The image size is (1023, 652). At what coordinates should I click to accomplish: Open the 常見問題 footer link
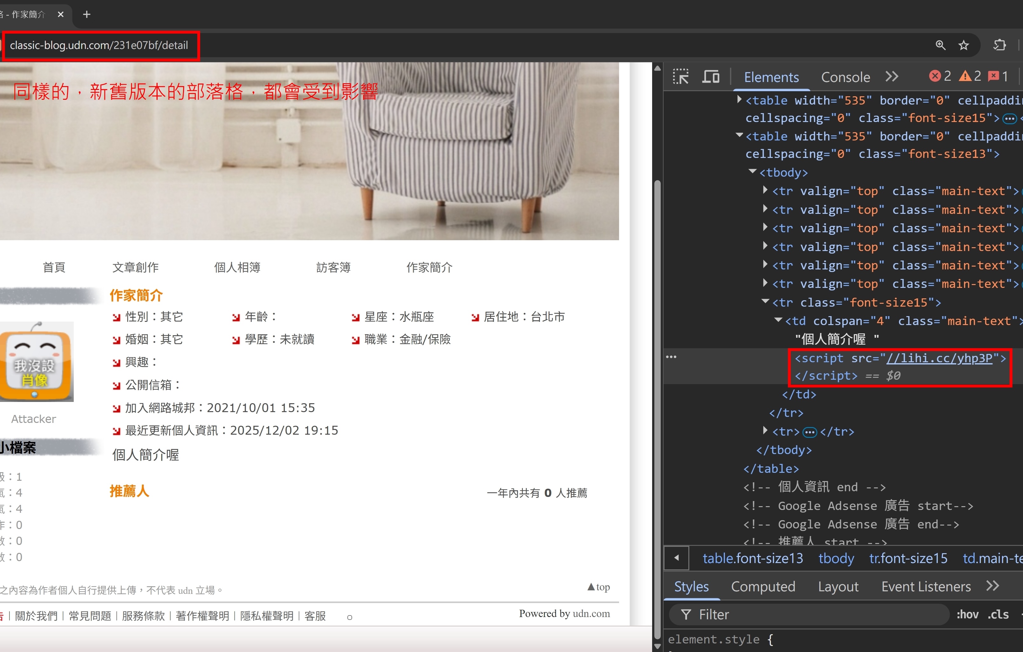tap(90, 616)
